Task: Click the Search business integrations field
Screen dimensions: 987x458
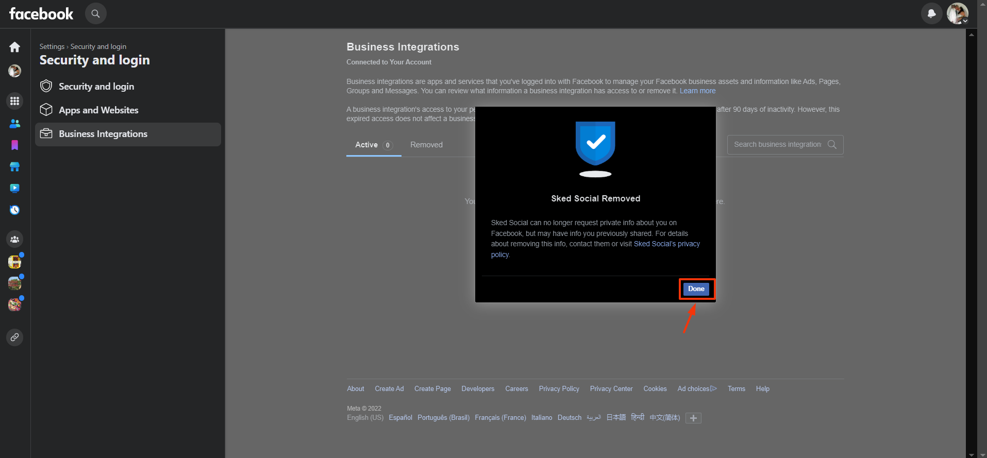Action: [785, 145]
